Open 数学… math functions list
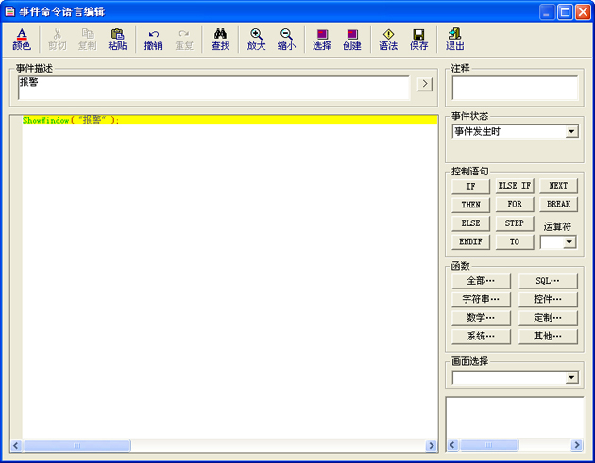Image resolution: width=595 pixels, height=463 pixels. pyautogui.click(x=481, y=318)
